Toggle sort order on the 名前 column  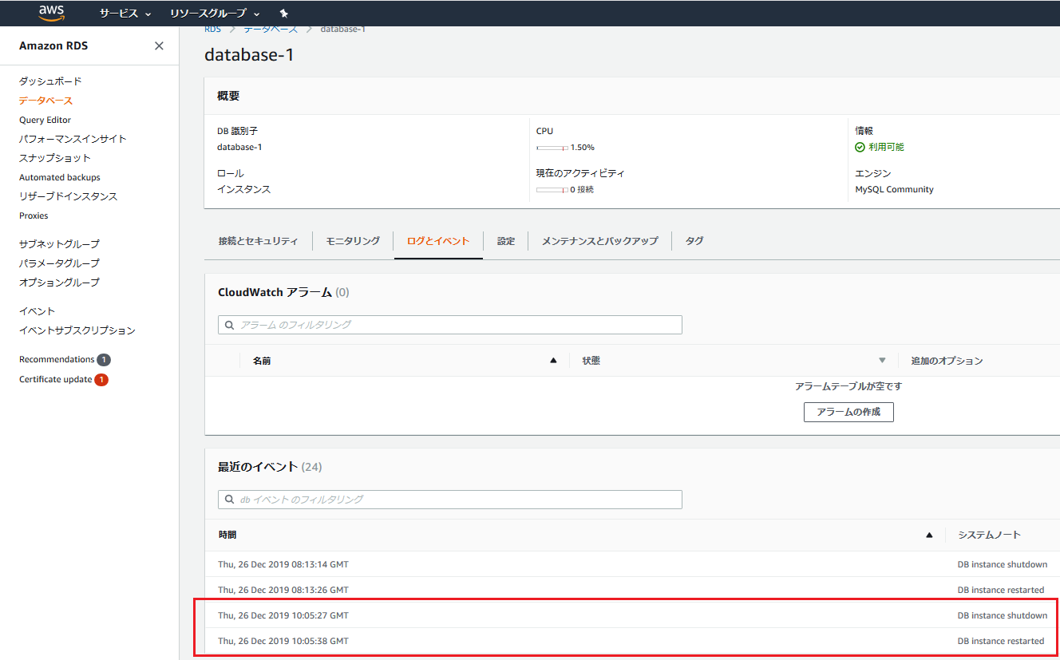554,360
